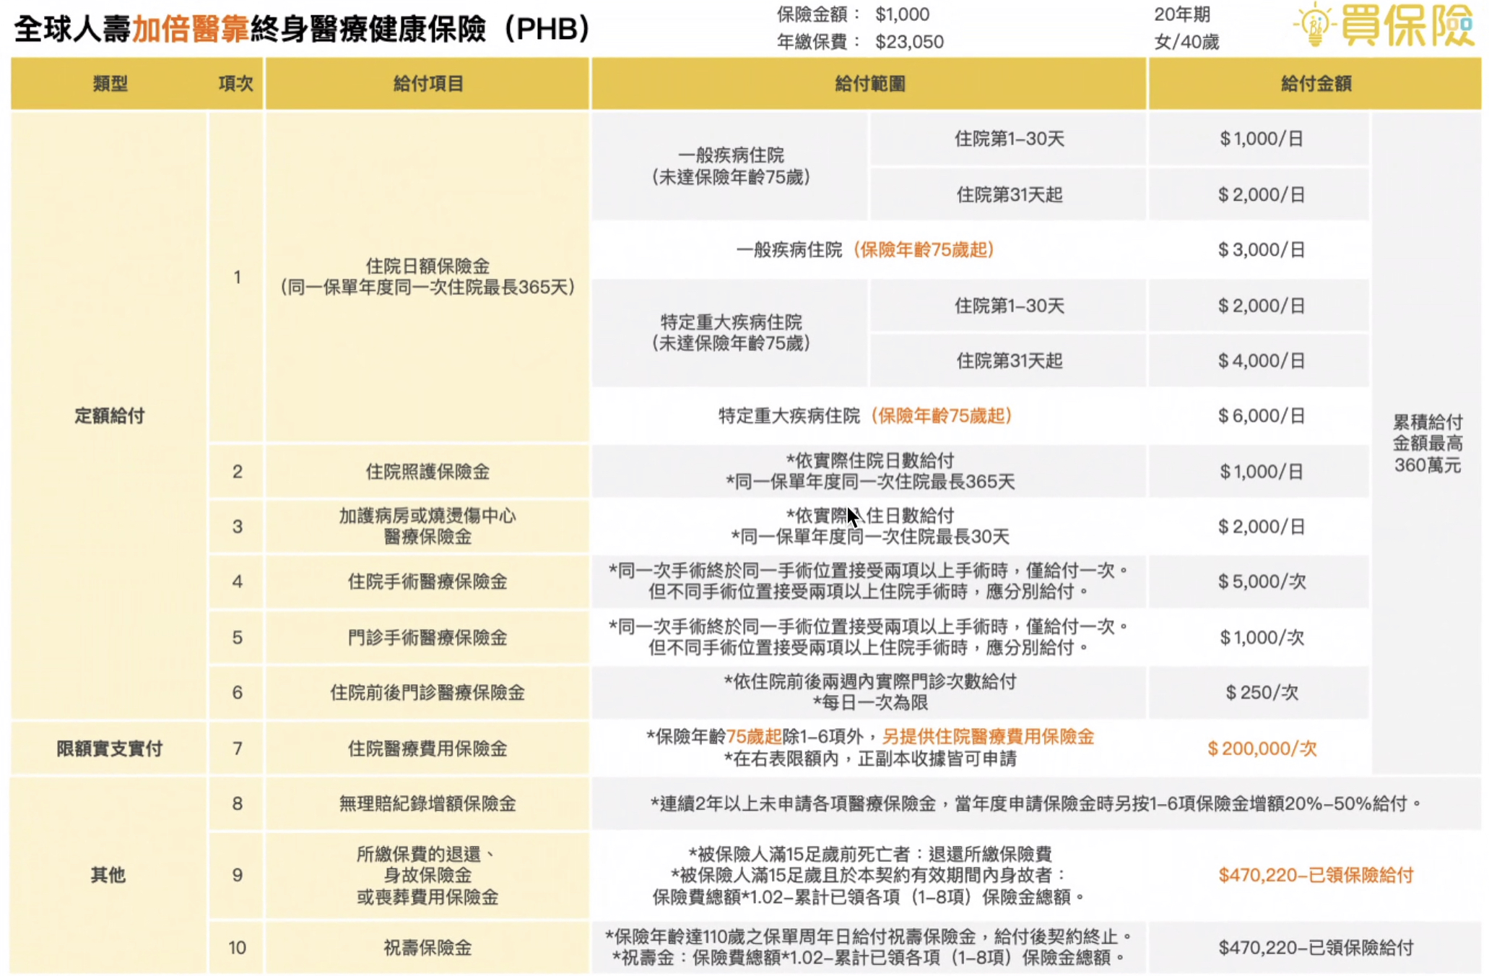Select the 其他 category cell
Viewport: 1489px width, 976px height.
coord(108,876)
